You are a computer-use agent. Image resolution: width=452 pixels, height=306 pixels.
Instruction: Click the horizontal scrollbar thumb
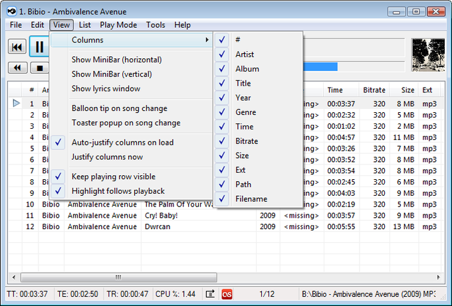119,277
